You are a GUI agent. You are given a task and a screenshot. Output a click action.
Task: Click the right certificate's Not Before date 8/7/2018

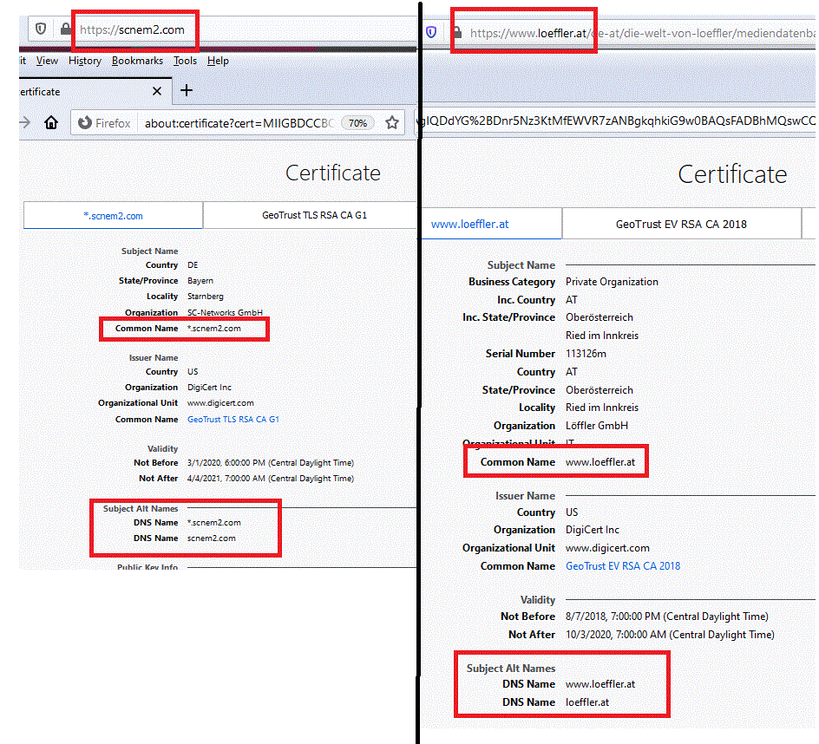[x=667, y=617]
